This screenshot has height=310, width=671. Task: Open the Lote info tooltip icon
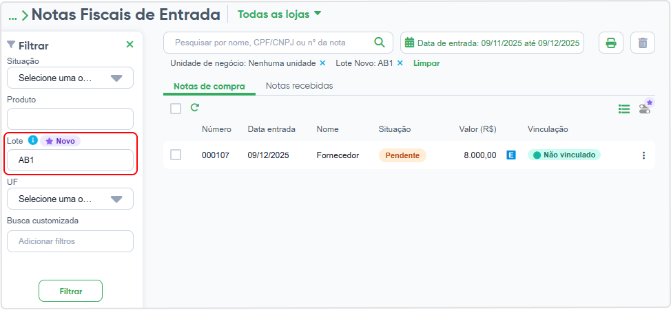(x=32, y=140)
